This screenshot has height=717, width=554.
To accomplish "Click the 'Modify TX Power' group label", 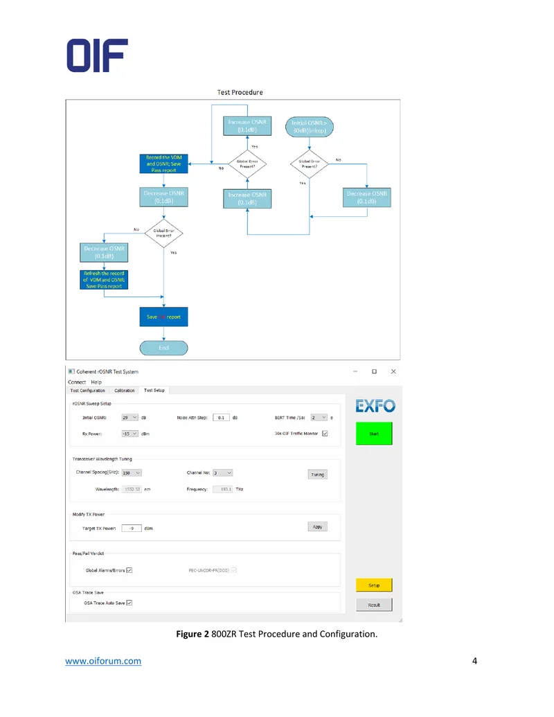I will coord(89,515).
